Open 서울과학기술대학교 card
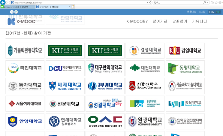 coord(185,86)
